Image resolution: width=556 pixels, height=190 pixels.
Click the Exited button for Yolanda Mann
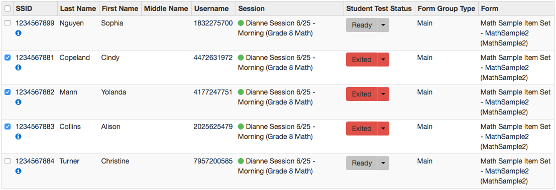[x=362, y=94]
